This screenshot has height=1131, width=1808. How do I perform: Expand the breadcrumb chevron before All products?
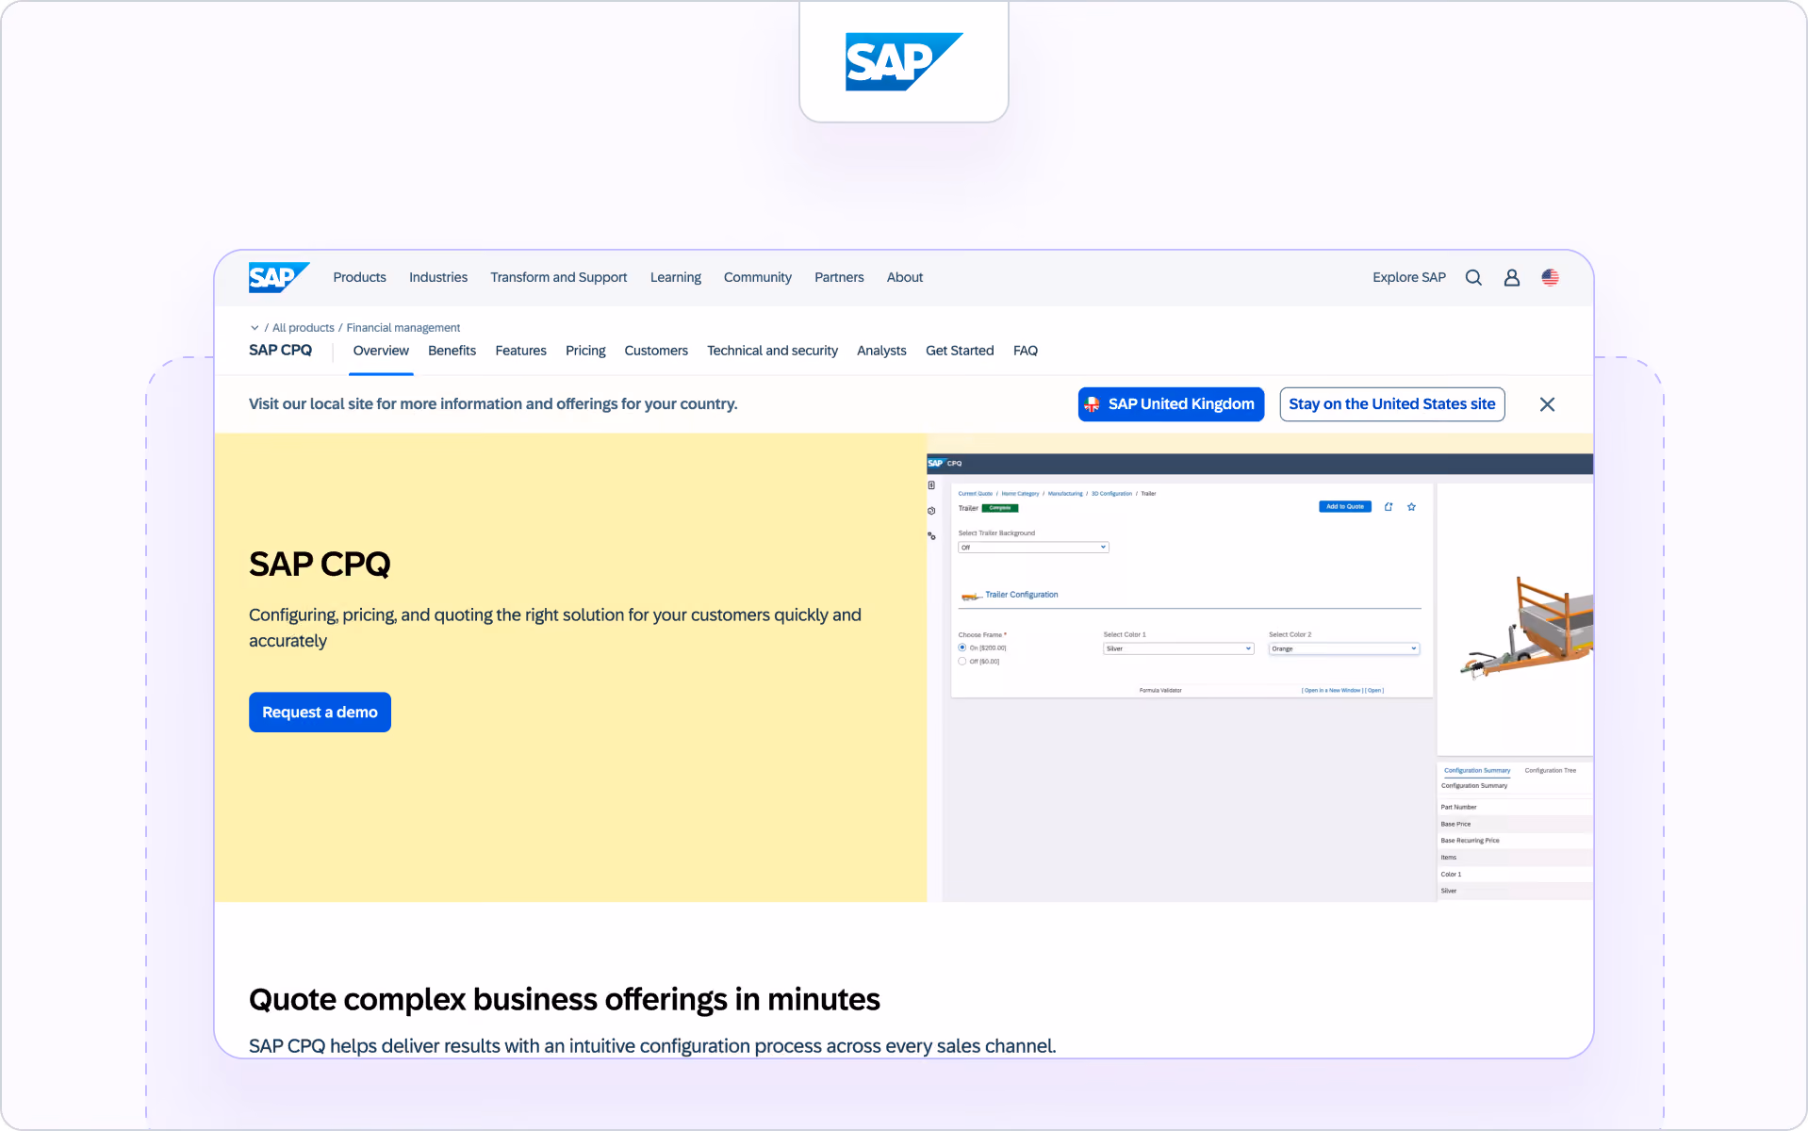pyautogui.click(x=255, y=328)
